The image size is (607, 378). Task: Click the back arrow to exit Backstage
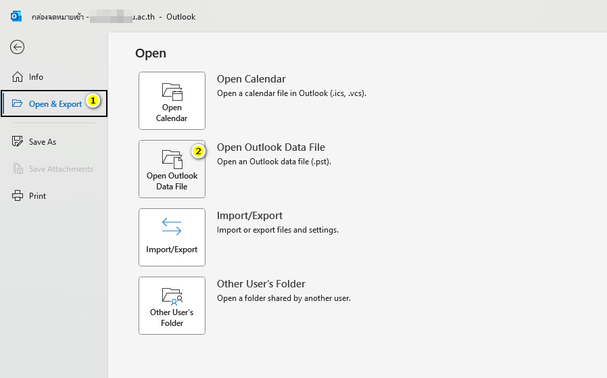pyautogui.click(x=17, y=47)
